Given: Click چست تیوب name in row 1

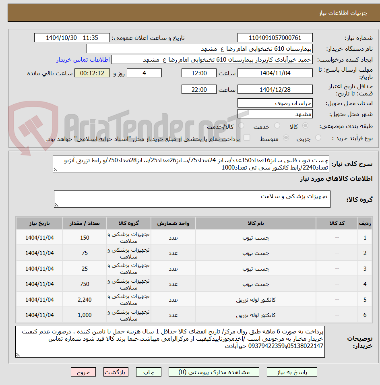Looking at the screenshot, I should click(x=256, y=238).
